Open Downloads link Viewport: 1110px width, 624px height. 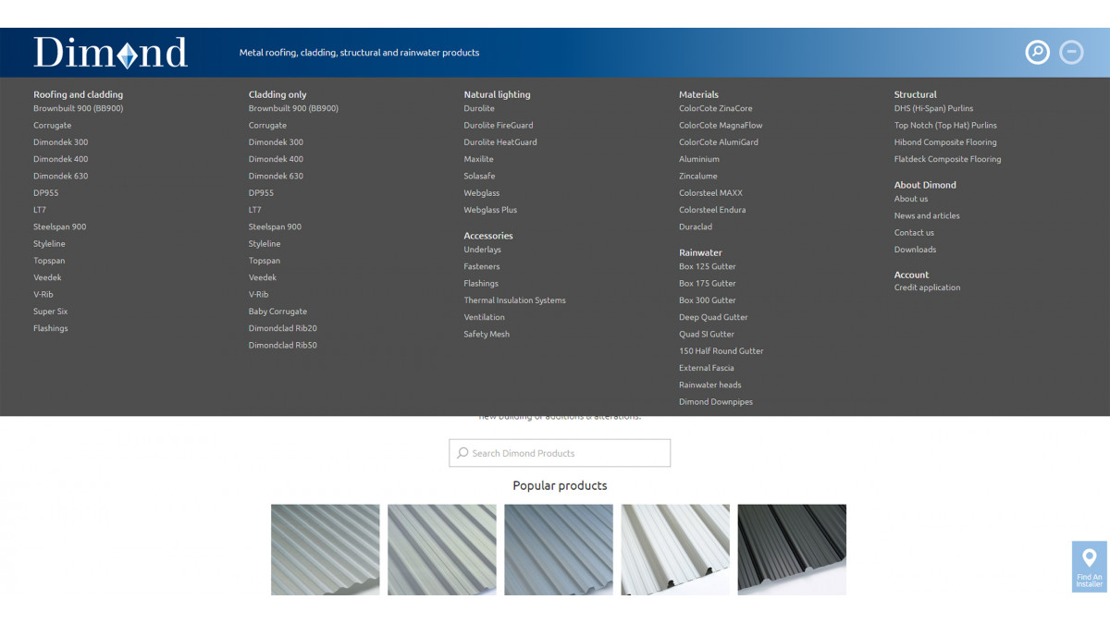pos(915,250)
